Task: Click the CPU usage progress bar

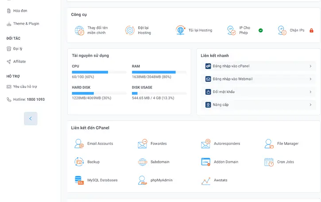Action: coord(93,72)
